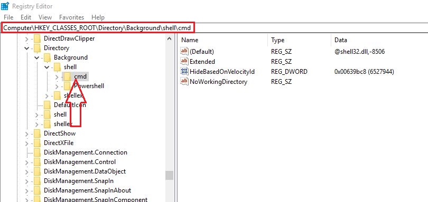Click the 0x00639bc8 (6527944) data cell
Image resolution: width=428 pixels, height=202 pixels.
364,72
